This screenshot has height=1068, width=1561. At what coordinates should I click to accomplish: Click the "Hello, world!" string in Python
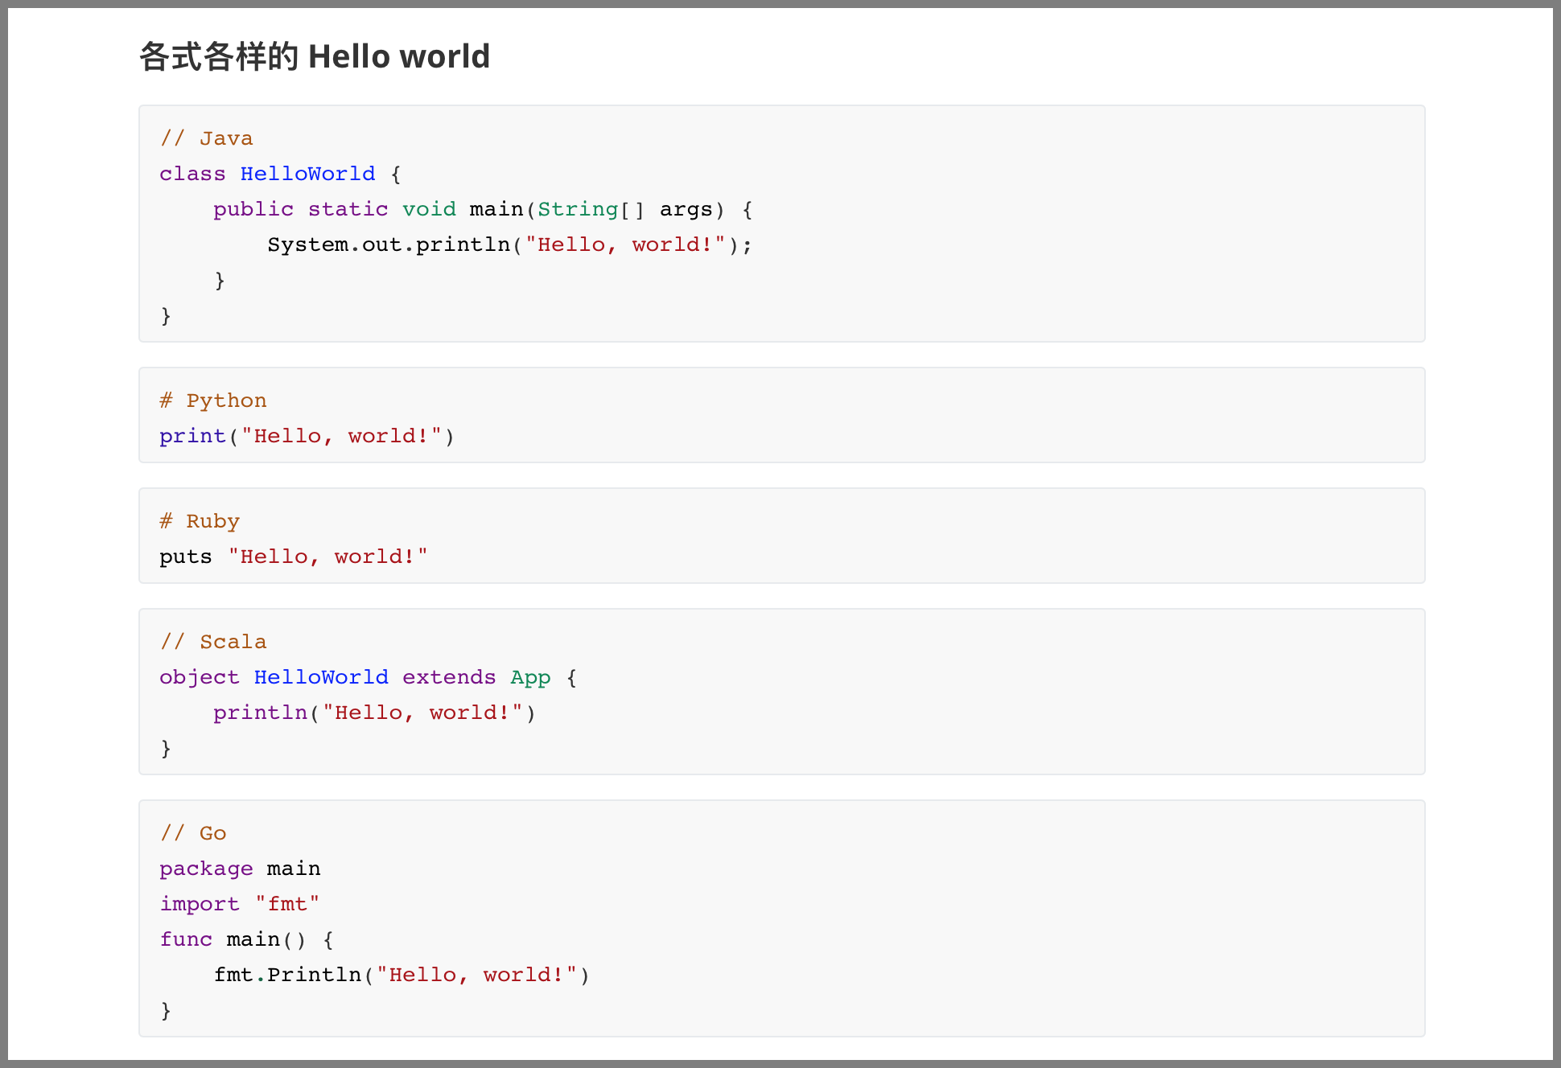[341, 436]
